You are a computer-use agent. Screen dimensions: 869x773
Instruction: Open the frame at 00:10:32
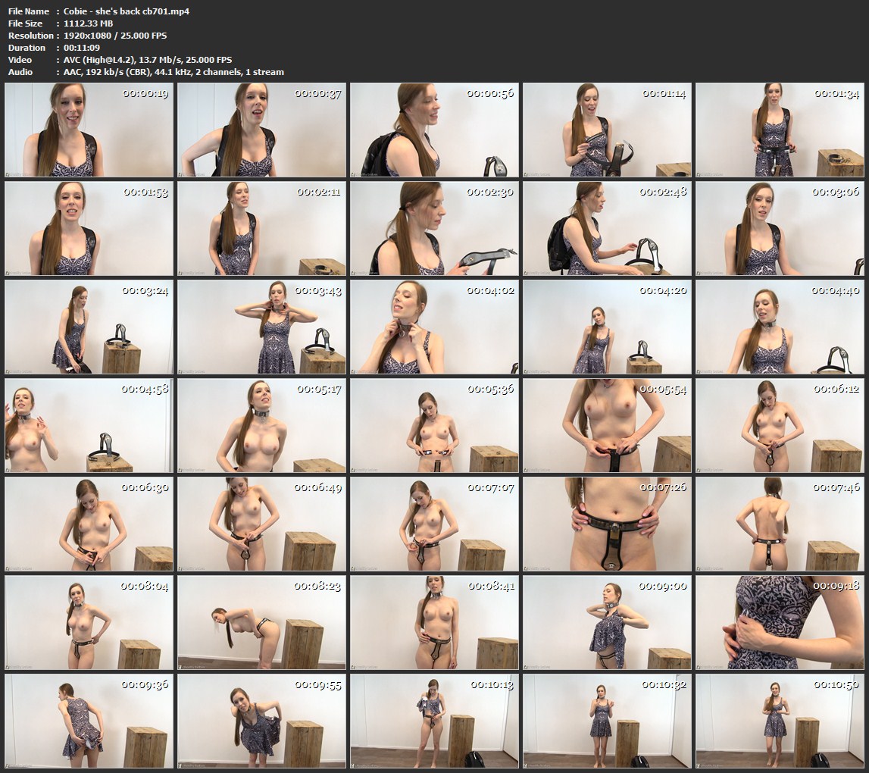pos(608,721)
